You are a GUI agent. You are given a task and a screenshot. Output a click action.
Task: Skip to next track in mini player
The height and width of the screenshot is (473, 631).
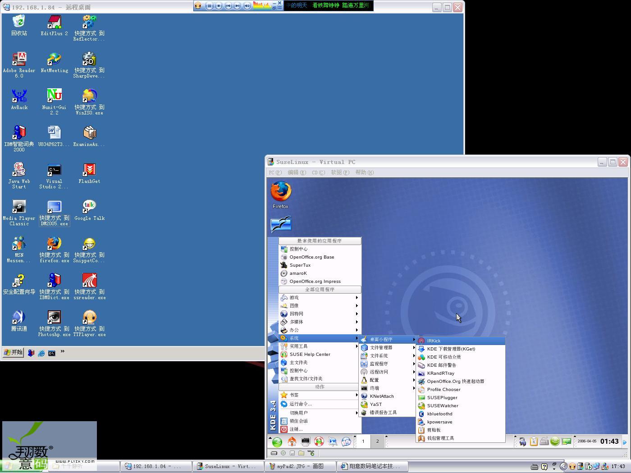(238, 6)
